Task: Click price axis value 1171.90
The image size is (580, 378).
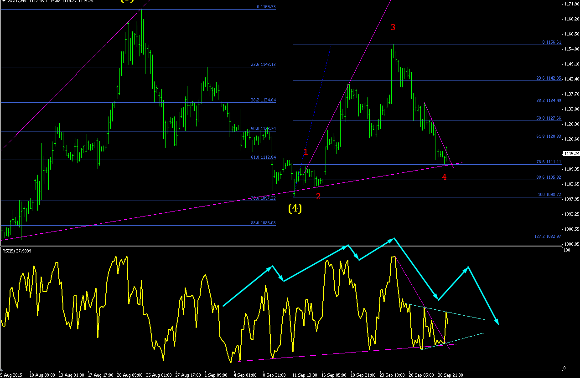Action: 572,4
